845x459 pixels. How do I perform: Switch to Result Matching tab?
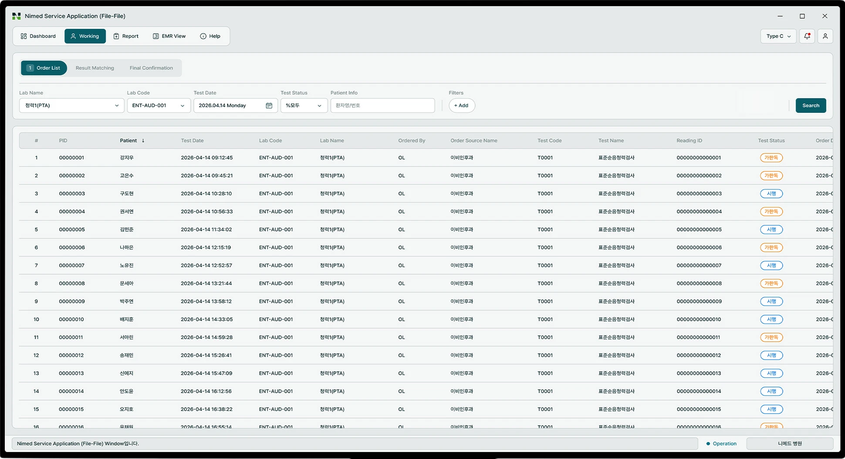tap(95, 68)
